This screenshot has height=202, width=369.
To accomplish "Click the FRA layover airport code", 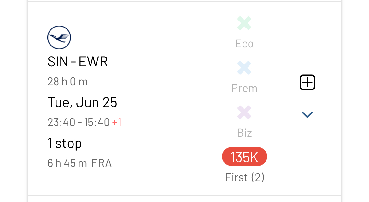I will pyautogui.click(x=102, y=163).
